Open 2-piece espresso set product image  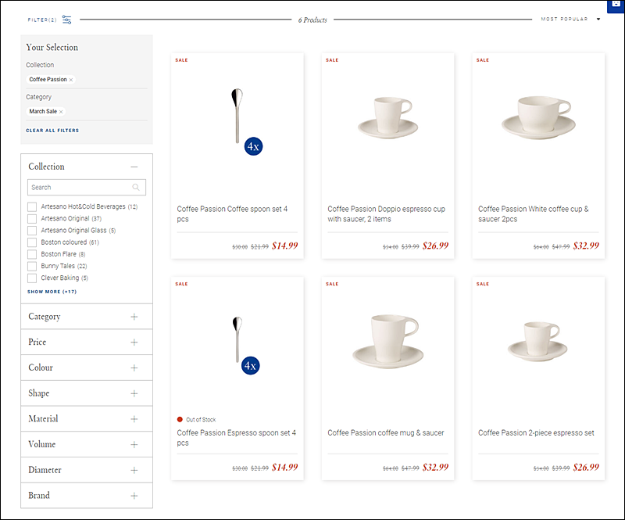point(537,341)
